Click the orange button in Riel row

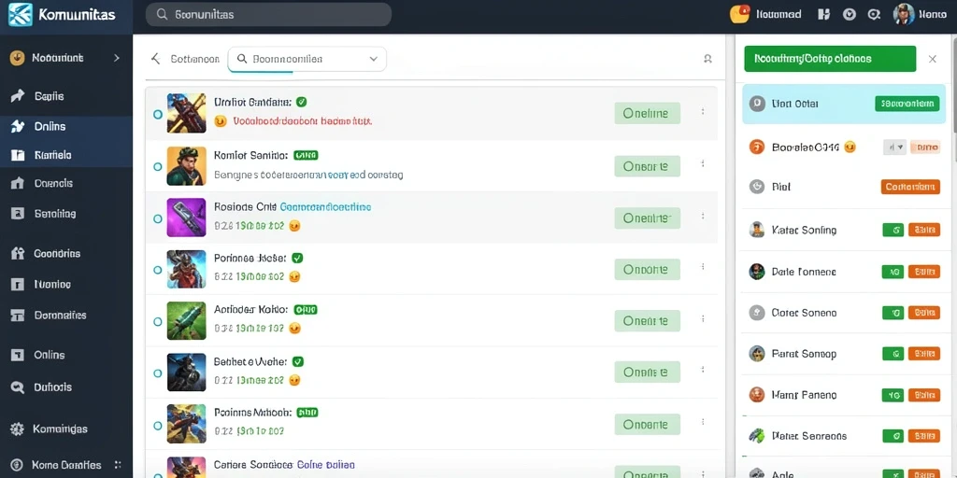910,187
